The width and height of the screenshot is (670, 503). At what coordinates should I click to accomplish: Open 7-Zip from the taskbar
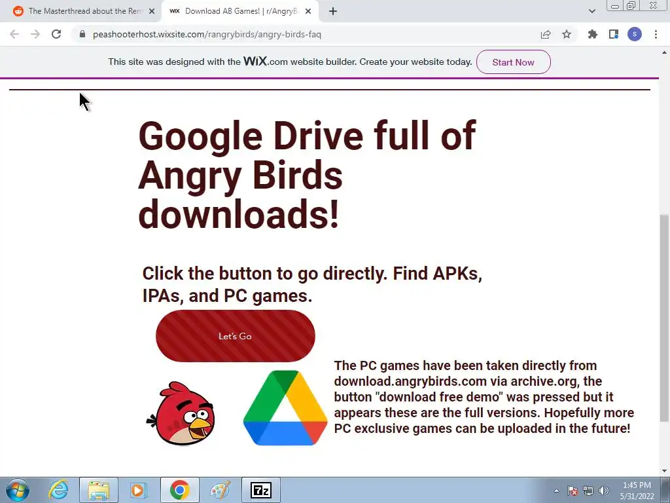[x=261, y=490]
